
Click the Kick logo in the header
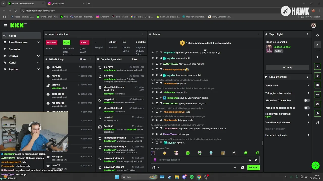pyautogui.click(x=18, y=25)
